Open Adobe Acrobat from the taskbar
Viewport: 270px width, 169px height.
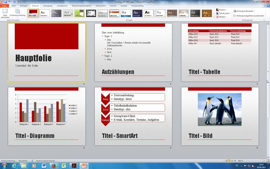[74, 166]
